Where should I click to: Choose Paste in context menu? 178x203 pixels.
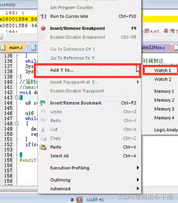click(x=89, y=147)
